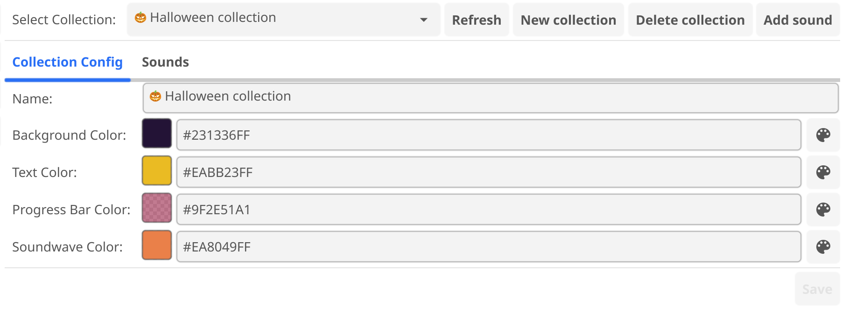Click the pumpkin icon in the collection dropdown
Image resolution: width=842 pixels, height=326 pixels.
point(141,17)
